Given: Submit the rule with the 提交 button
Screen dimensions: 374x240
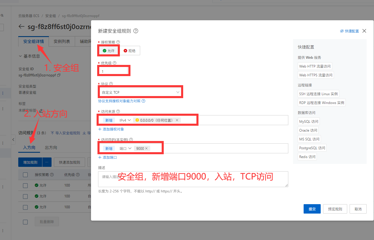Looking at the screenshot, I should point(312,209).
